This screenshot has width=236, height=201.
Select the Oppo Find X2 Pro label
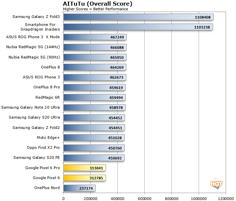(43, 148)
